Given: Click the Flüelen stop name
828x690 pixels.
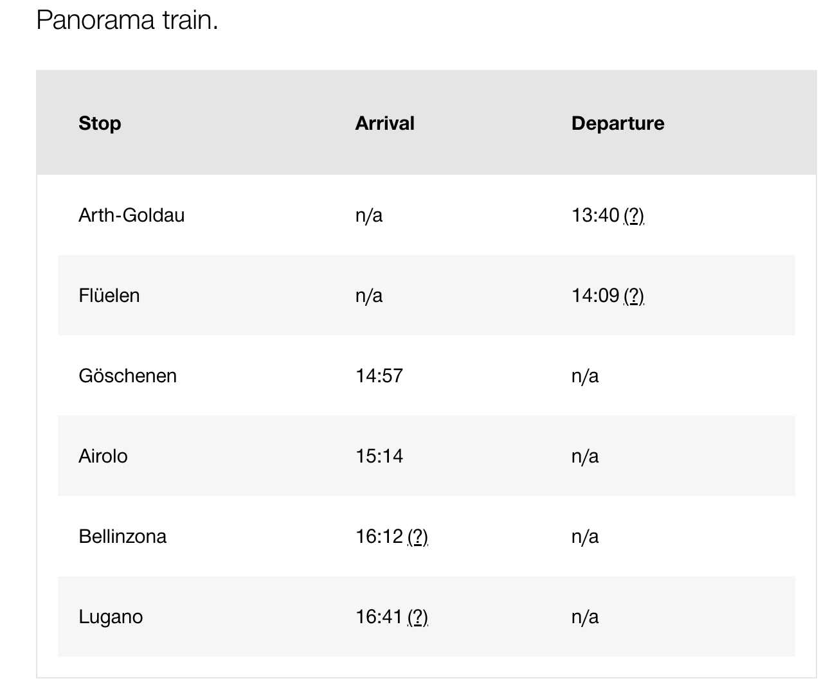Looking at the screenshot, I should click(109, 296).
